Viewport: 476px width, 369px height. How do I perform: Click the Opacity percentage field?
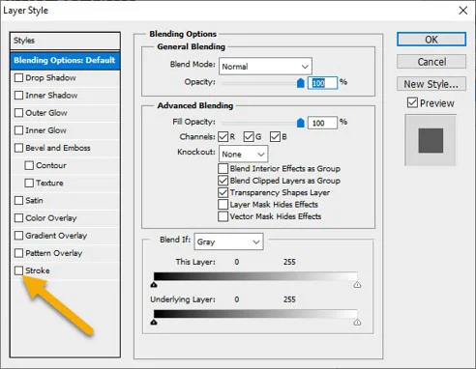(x=322, y=83)
